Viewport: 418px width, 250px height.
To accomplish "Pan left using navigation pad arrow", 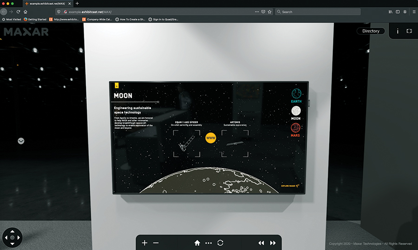I will pyautogui.click(x=6, y=237).
